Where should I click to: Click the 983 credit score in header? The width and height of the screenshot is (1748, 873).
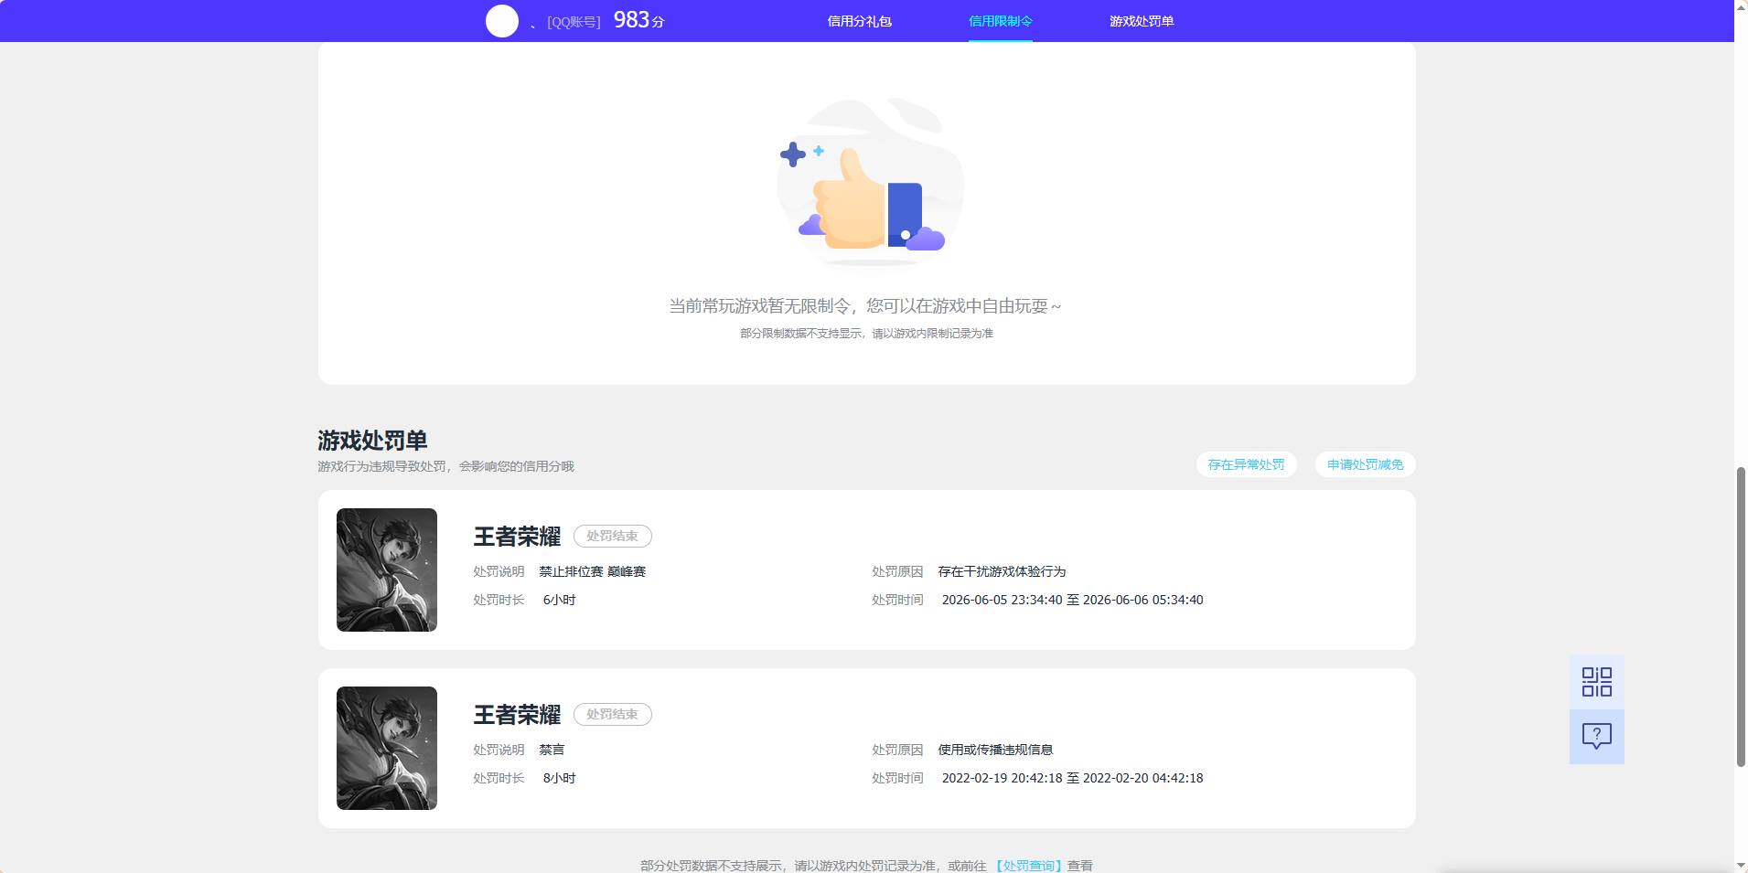tap(638, 20)
